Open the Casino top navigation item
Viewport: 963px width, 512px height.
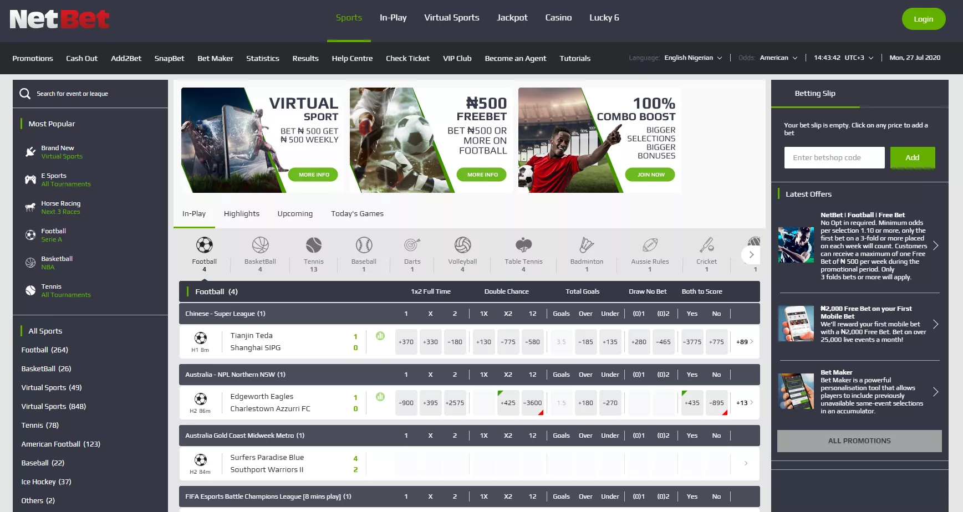tap(558, 18)
